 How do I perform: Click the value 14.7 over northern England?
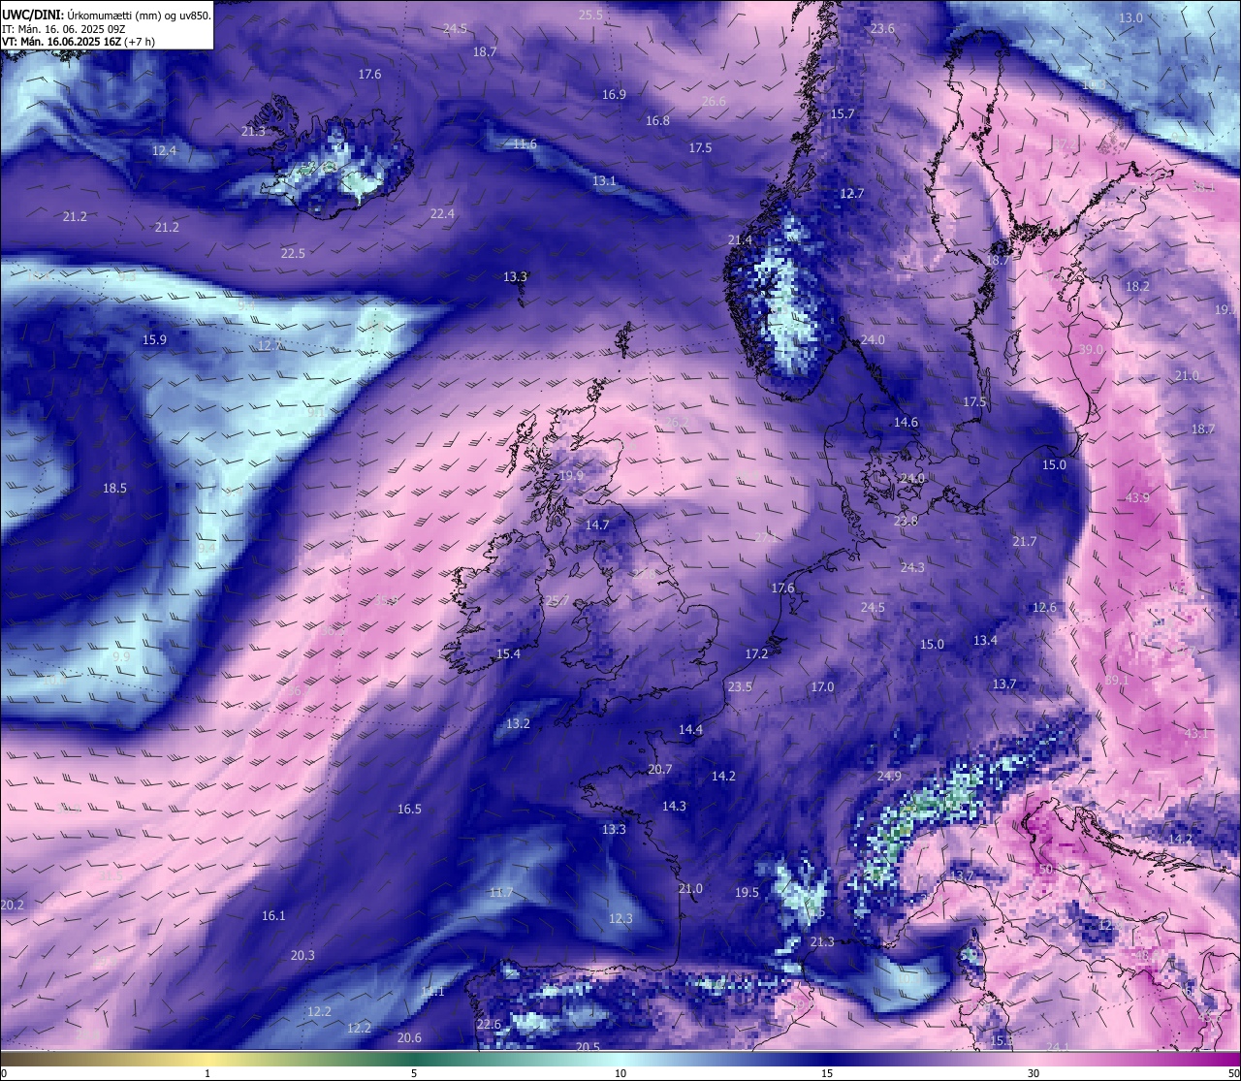tap(597, 525)
